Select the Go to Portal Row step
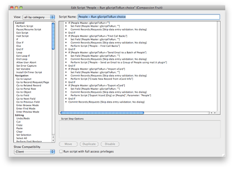 click(26, 89)
